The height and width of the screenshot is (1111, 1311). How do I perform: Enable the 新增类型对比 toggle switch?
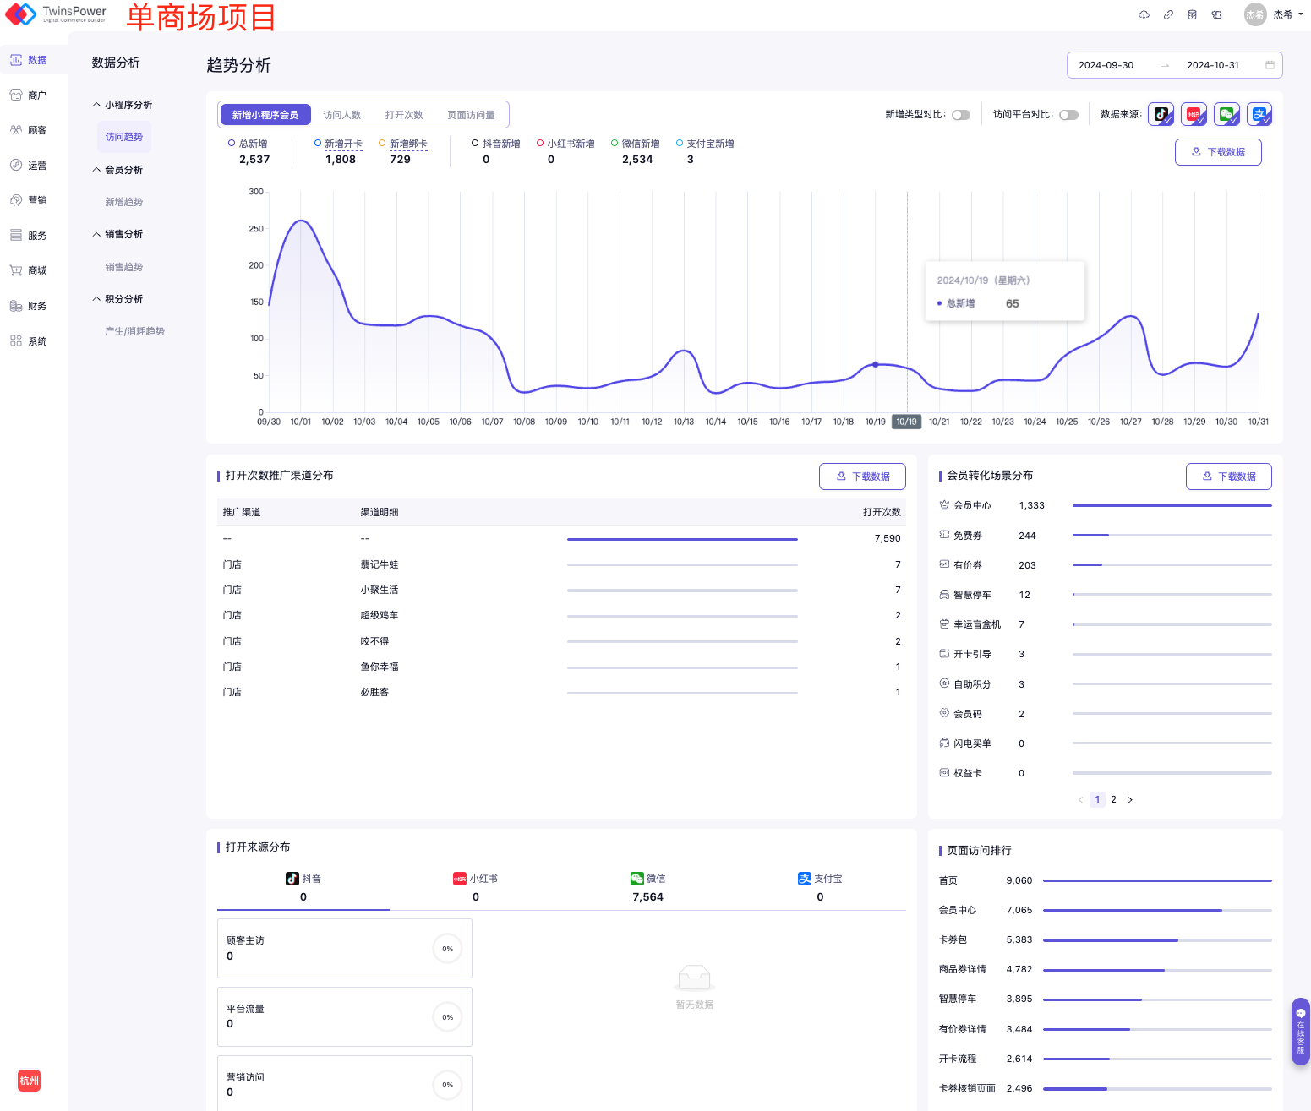click(x=961, y=115)
